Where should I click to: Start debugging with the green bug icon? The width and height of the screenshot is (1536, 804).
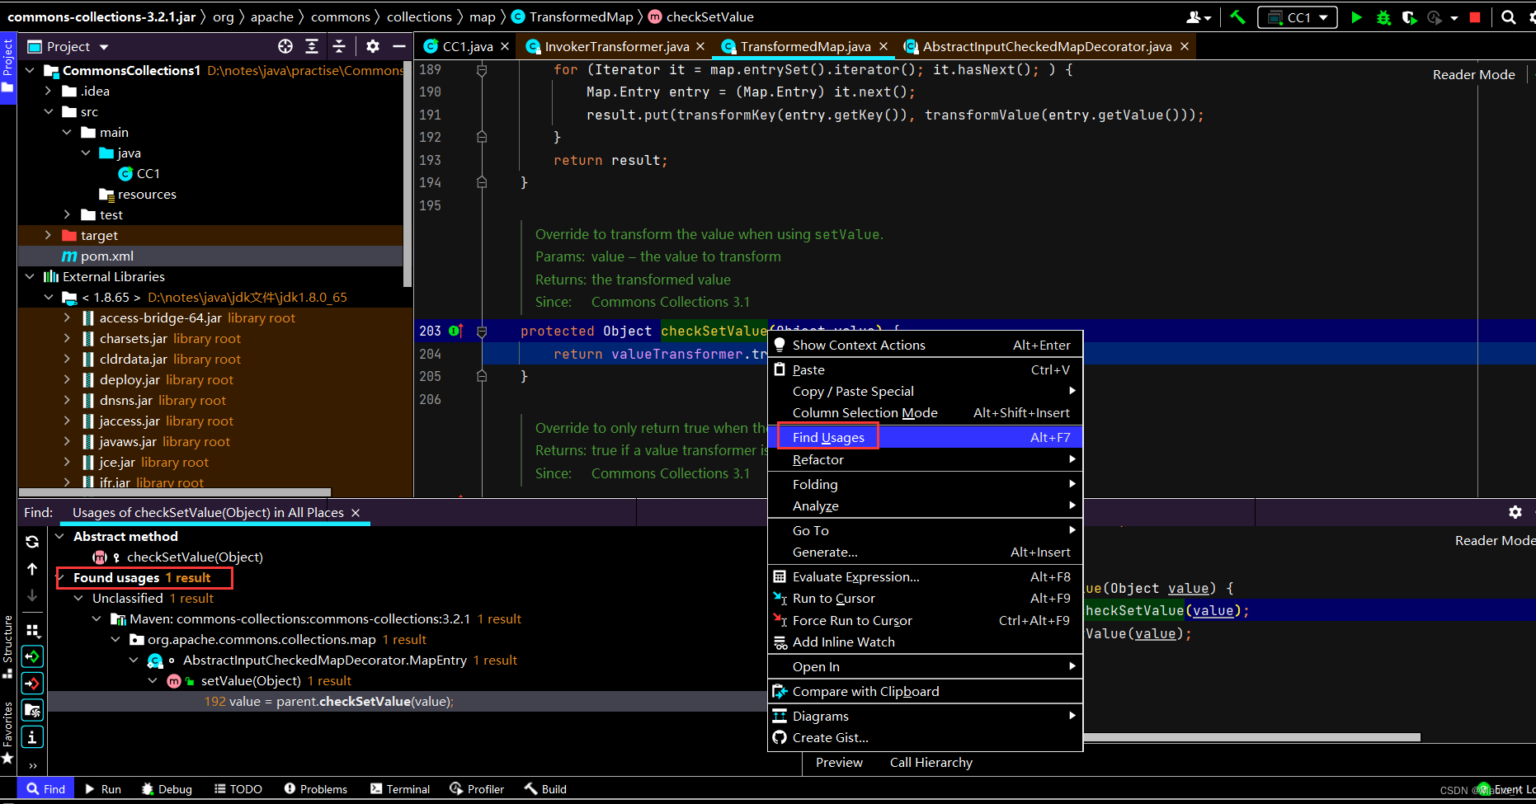pyautogui.click(x=1383, y=16)
